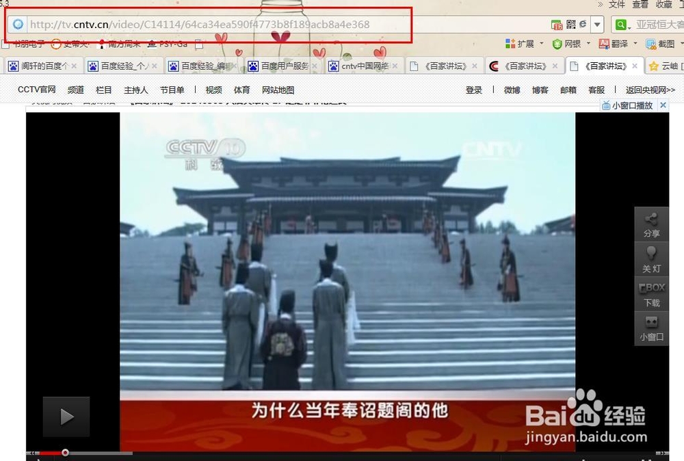
Task: Click the 登录 login link
Action: coord(474,90)
